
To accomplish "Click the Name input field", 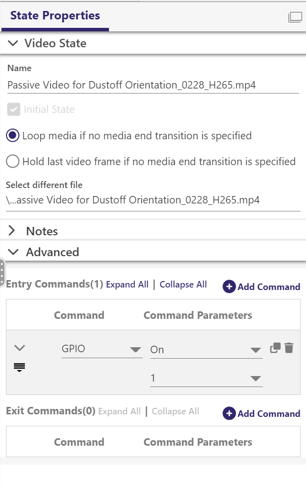I will coord(153,85).
